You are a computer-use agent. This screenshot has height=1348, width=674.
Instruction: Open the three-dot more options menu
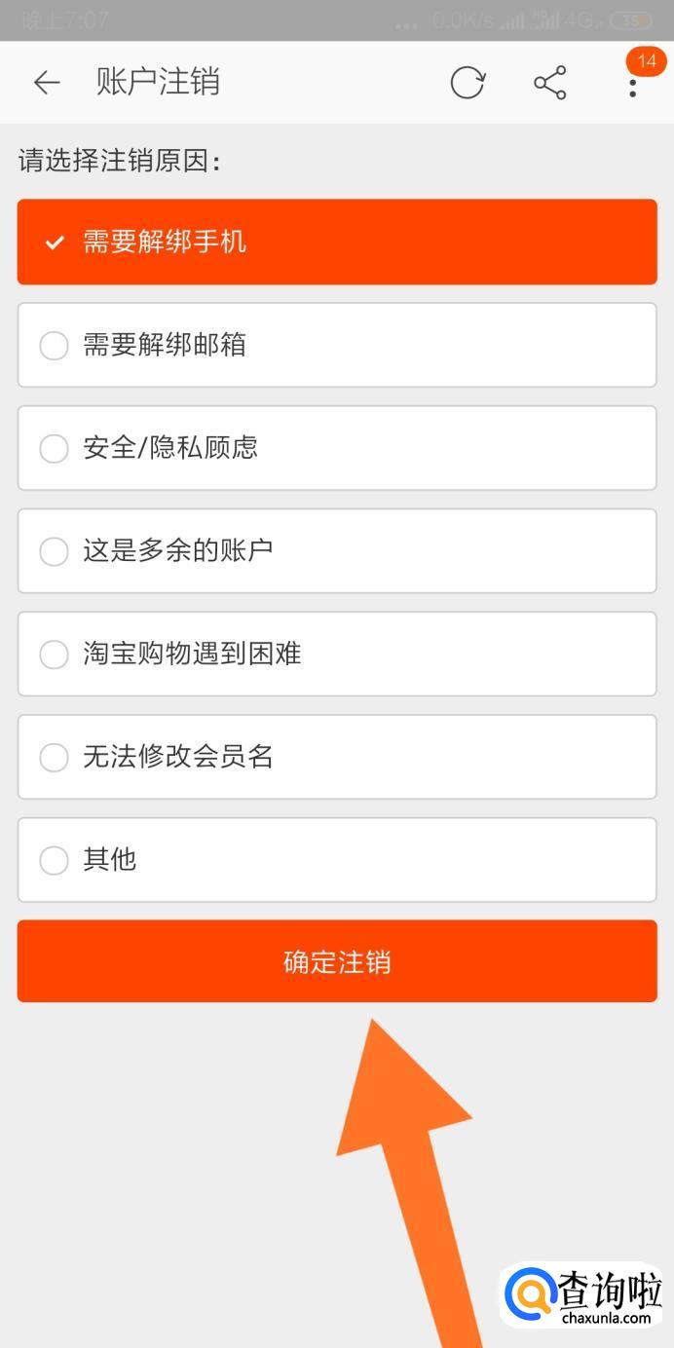(x=633, y=88)
